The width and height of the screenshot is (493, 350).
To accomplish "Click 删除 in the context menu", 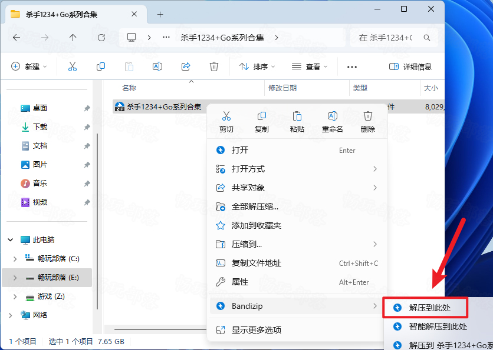I will (x=367, y=122).
